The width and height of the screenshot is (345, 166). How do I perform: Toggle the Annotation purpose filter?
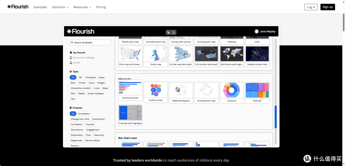click(84, 113)
